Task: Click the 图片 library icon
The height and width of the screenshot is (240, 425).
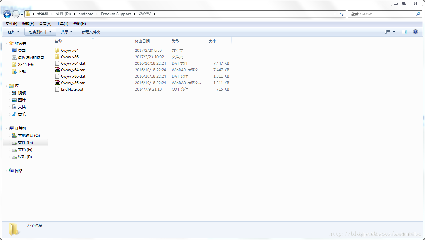Action: 14,100
